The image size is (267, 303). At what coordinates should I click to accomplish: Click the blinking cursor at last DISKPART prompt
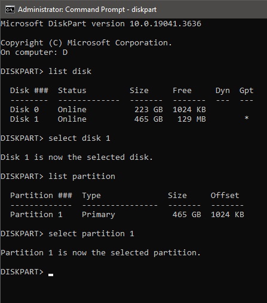coord(51,275)
